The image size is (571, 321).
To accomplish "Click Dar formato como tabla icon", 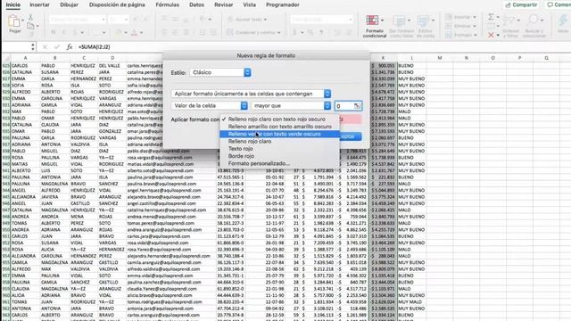I will click(399, 21).
